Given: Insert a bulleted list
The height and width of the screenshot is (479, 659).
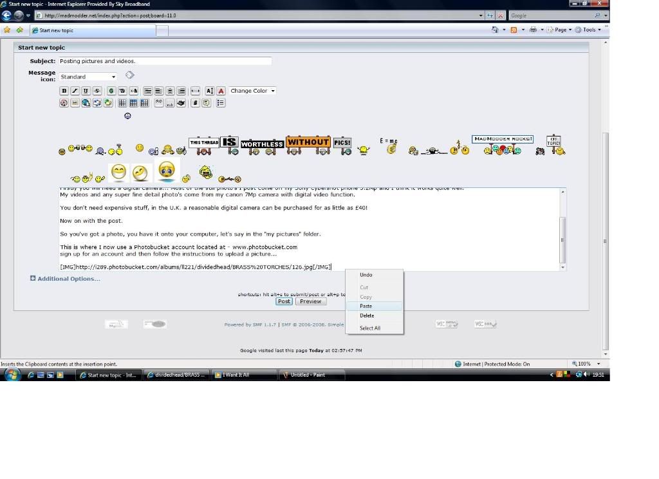Looking at the screenshot, I should pos(220,103).
